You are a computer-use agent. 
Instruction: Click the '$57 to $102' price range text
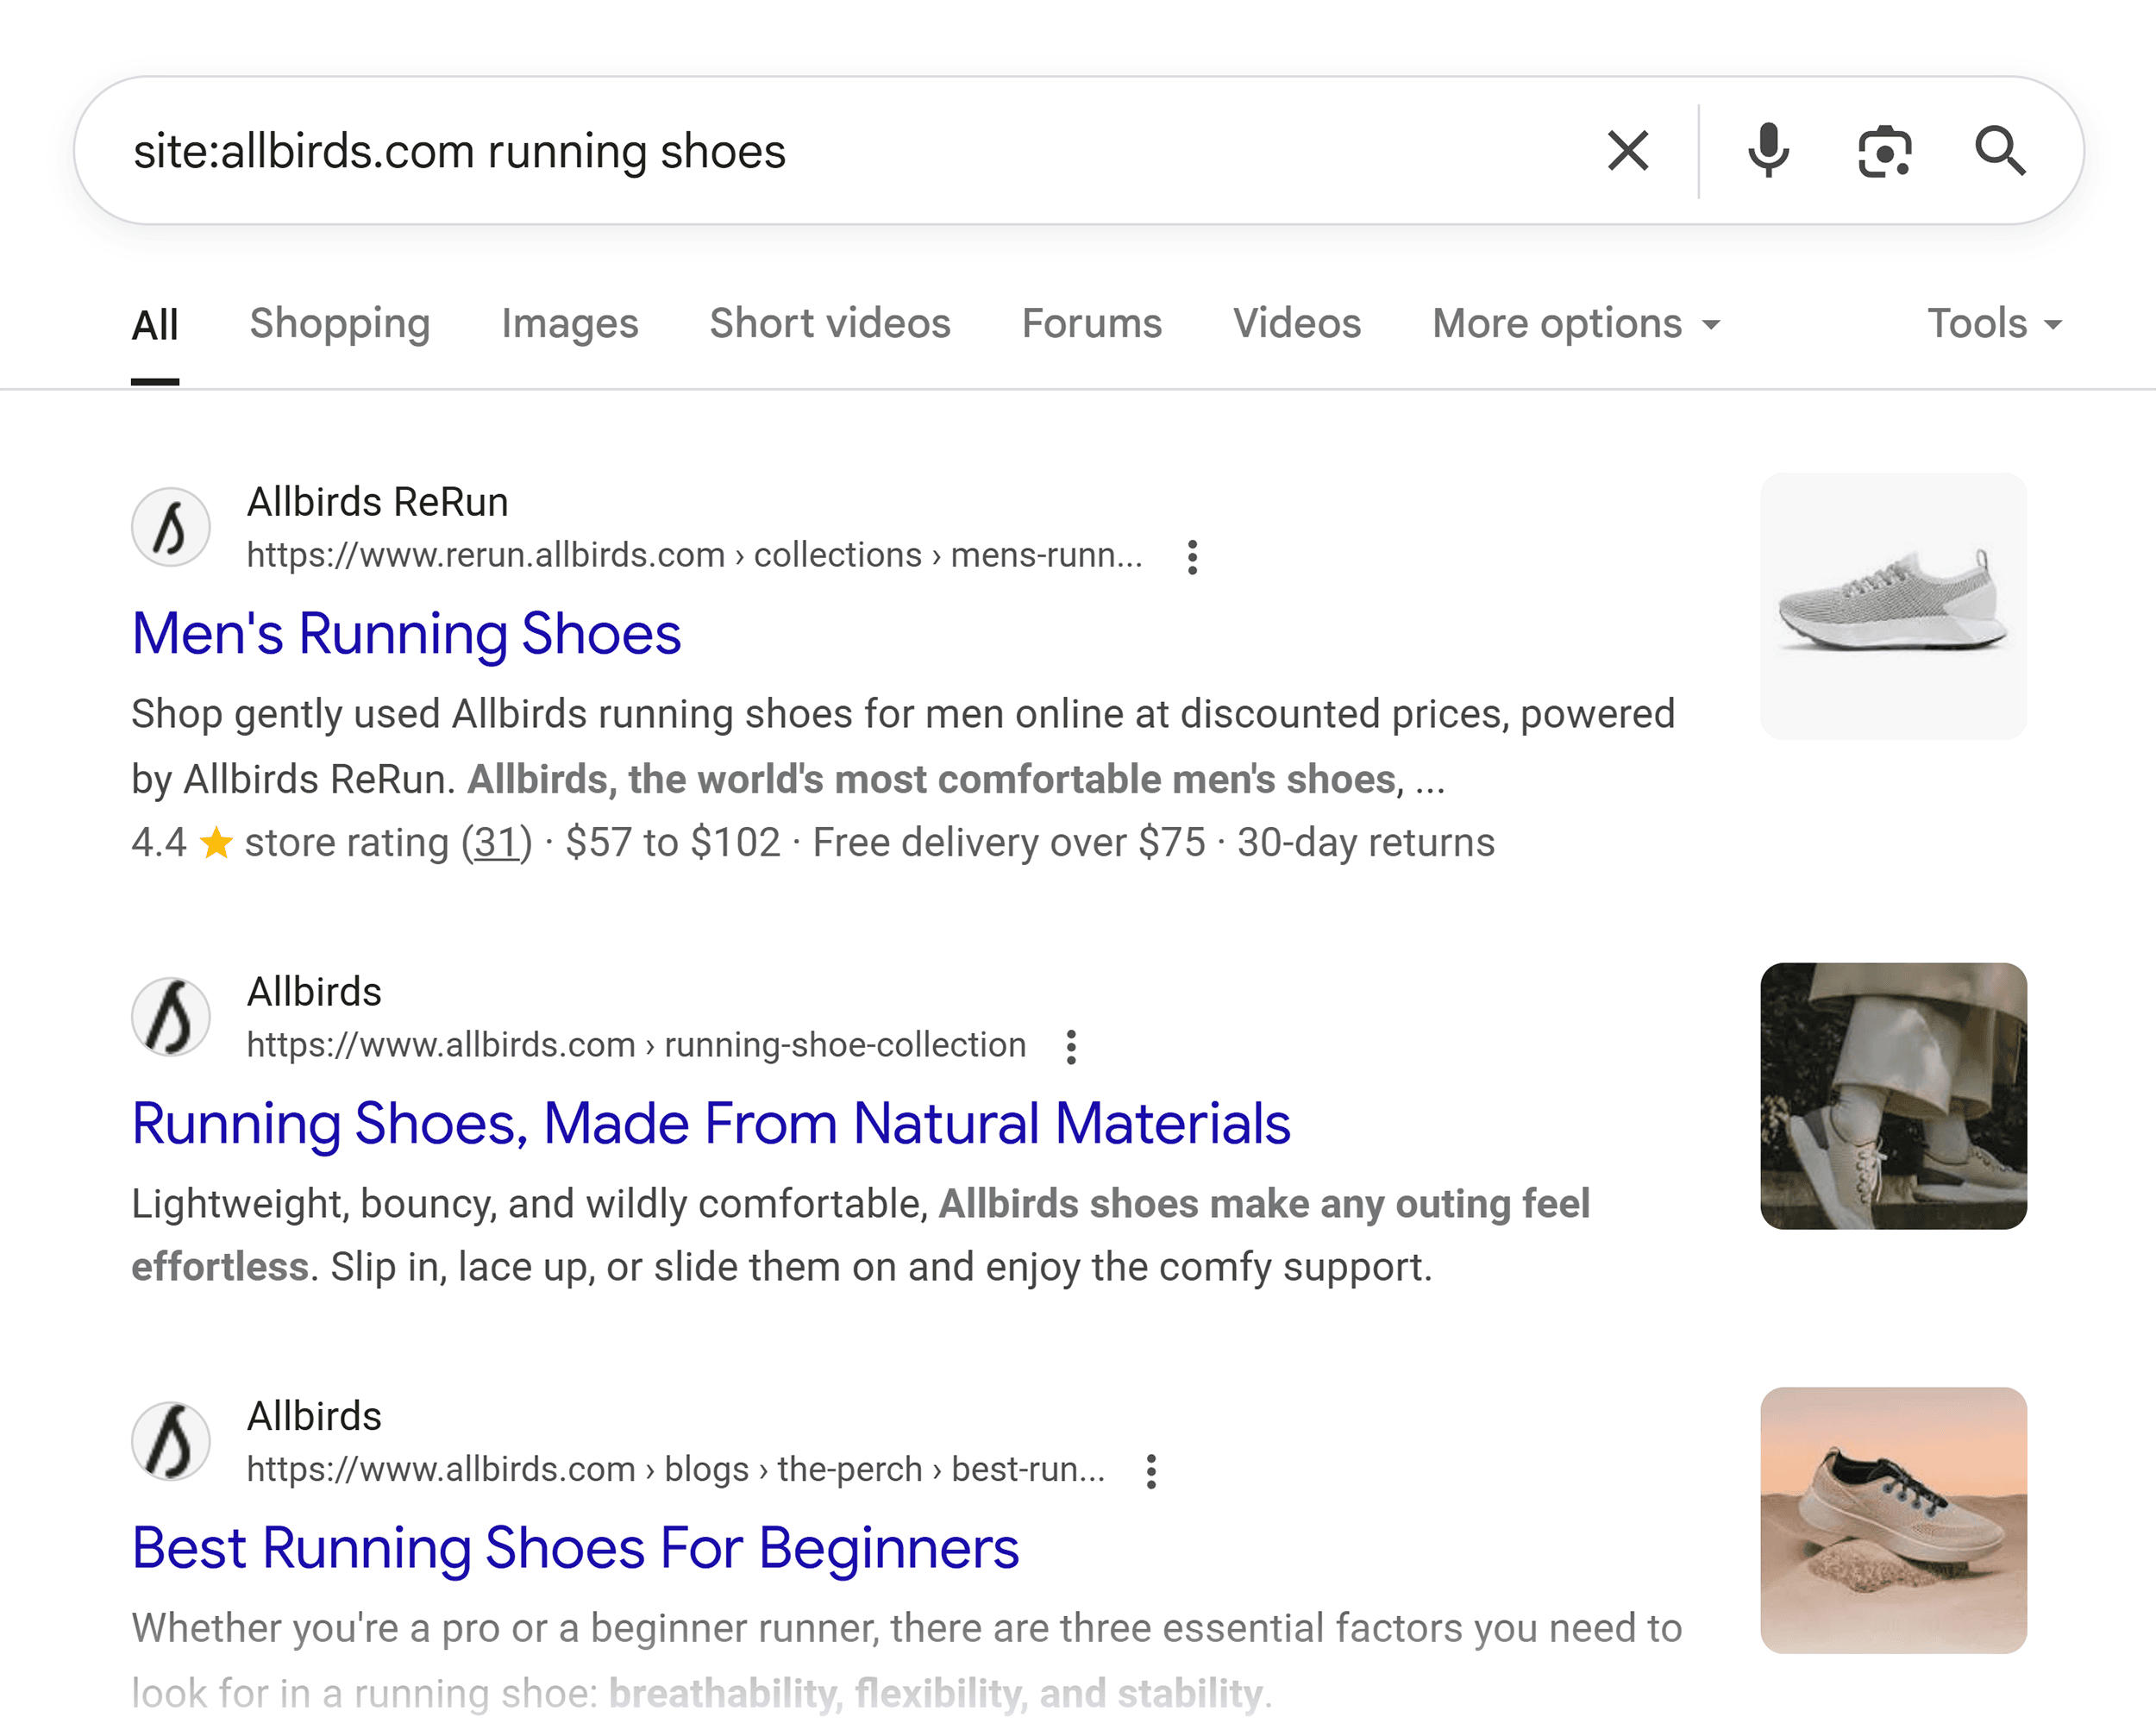point(673,843)
